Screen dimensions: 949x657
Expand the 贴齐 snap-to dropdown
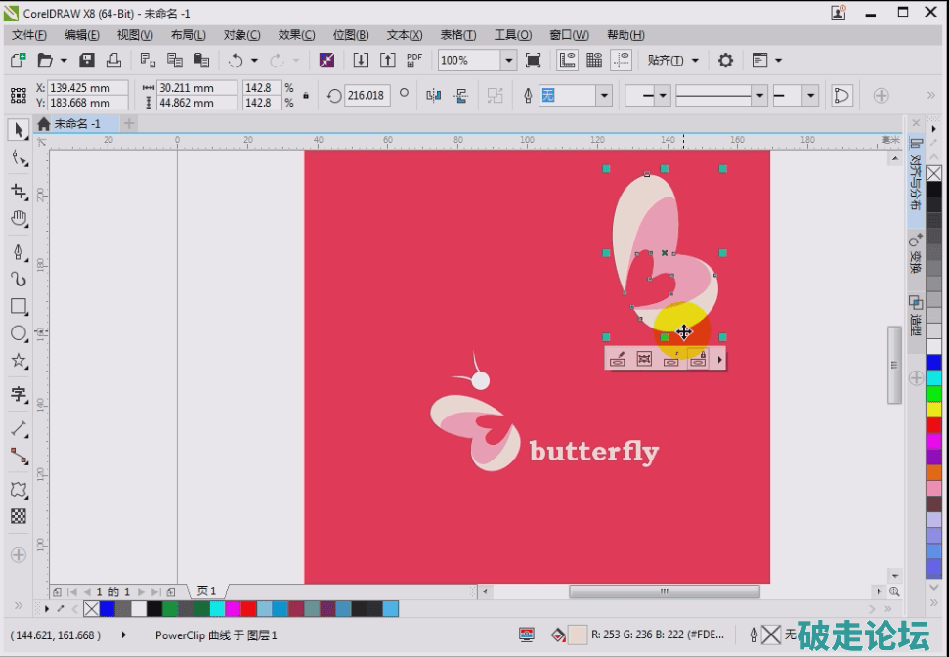[x=673, y=61]
